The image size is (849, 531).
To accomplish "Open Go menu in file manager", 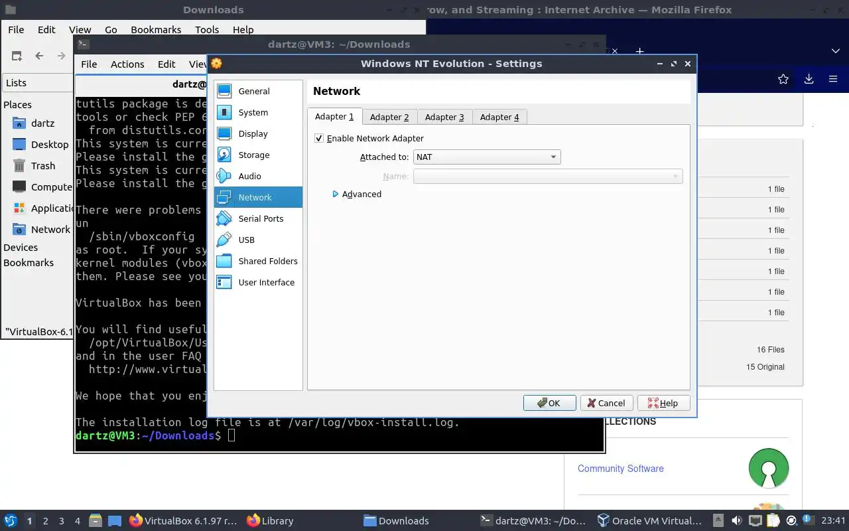I will pos(111,29).
